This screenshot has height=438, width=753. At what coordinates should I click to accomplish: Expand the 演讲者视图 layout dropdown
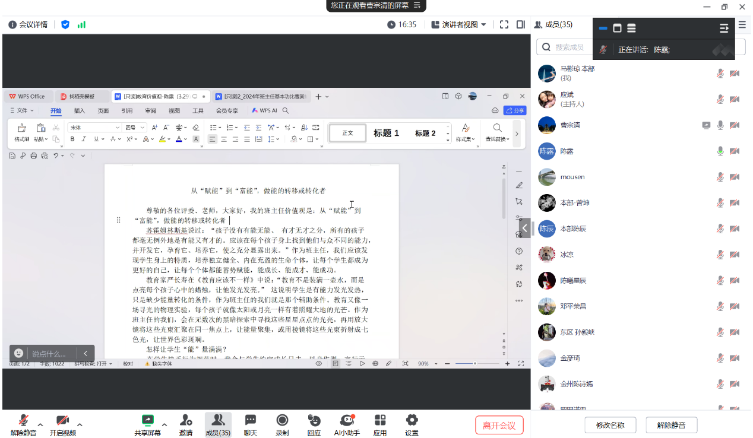[458, 25]
